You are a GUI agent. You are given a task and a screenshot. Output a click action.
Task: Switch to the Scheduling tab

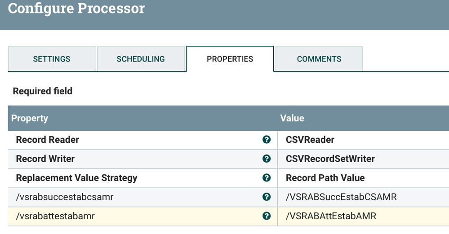click(141, 59)
